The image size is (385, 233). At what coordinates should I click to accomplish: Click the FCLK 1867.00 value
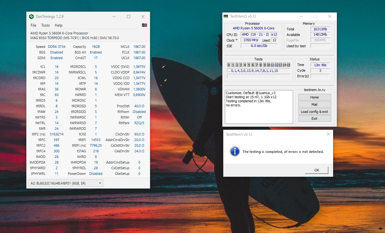pos(139,52)
